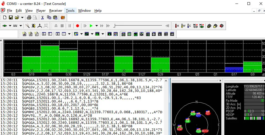Click the Coldstart thermometer C icon

pos(189,26)
